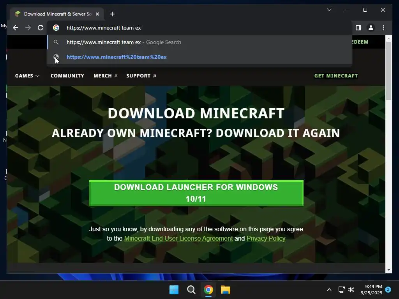Select the Download Minecraft & Server tab

pyautogui.click(x=56, y=14)
